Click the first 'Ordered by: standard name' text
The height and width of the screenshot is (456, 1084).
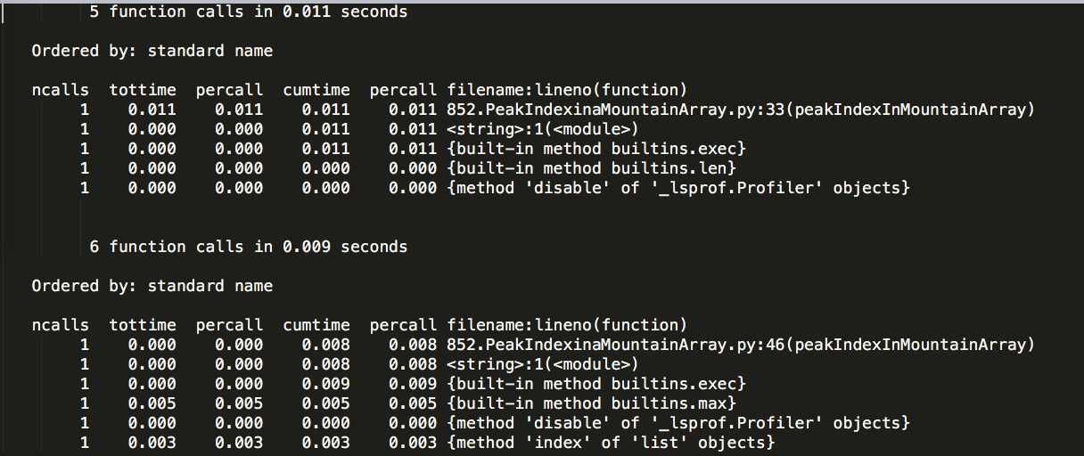(x=152, y=51)
